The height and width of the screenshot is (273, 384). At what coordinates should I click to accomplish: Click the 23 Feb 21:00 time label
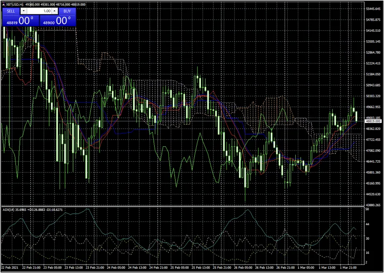coord(94,267)
